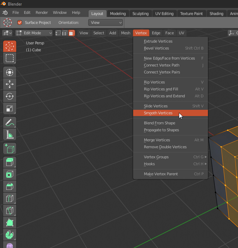Activate the Rotate tool
The height and width of the screenshot is (248, 238).
click(10, 96)
